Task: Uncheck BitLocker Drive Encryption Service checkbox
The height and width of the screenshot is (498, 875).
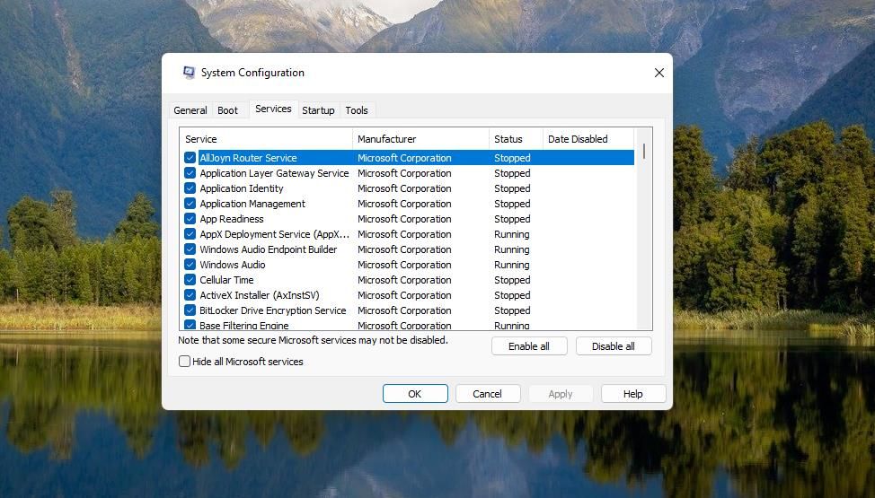Action: coord(190,310)
